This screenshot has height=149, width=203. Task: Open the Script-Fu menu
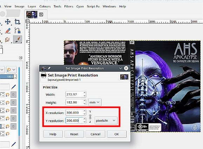coord(93,6)
